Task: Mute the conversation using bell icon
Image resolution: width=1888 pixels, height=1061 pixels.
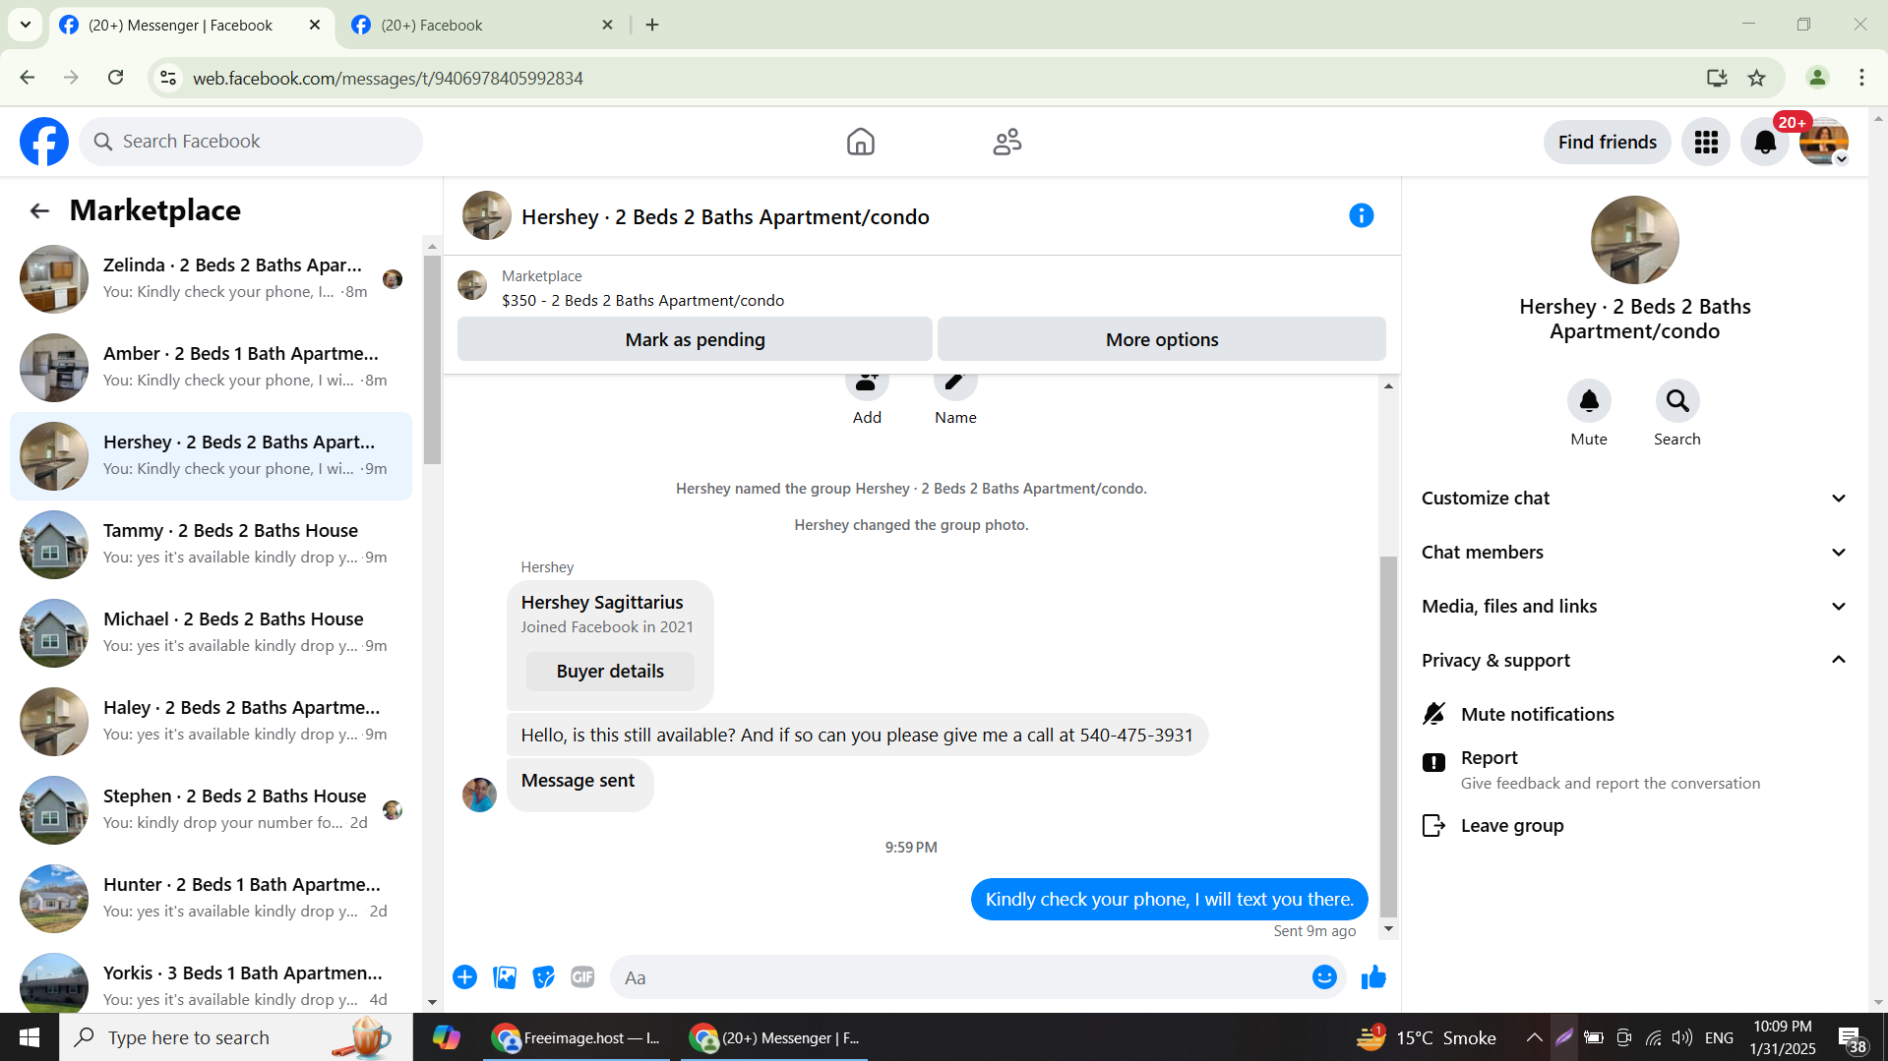Action: (x=1589, y=400)
